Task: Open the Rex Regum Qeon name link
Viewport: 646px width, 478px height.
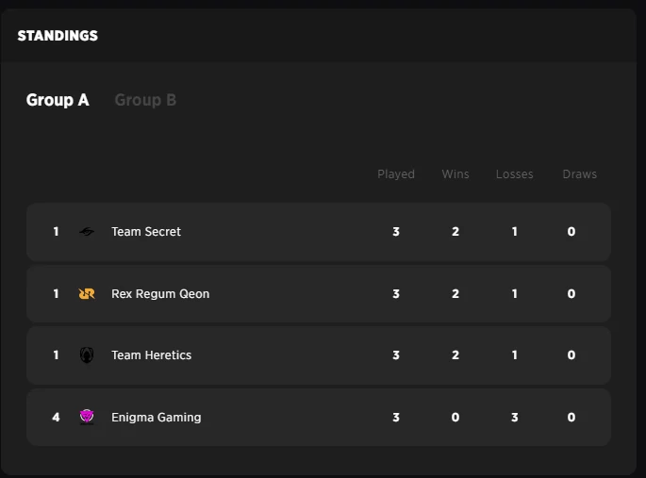Action: (160, 294)
